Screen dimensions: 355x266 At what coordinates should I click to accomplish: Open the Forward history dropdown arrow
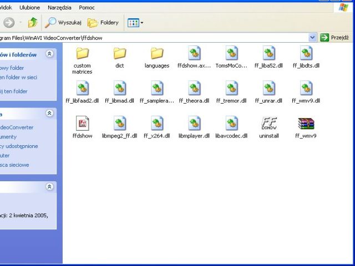pyautogui.click(x=21, y=22)
